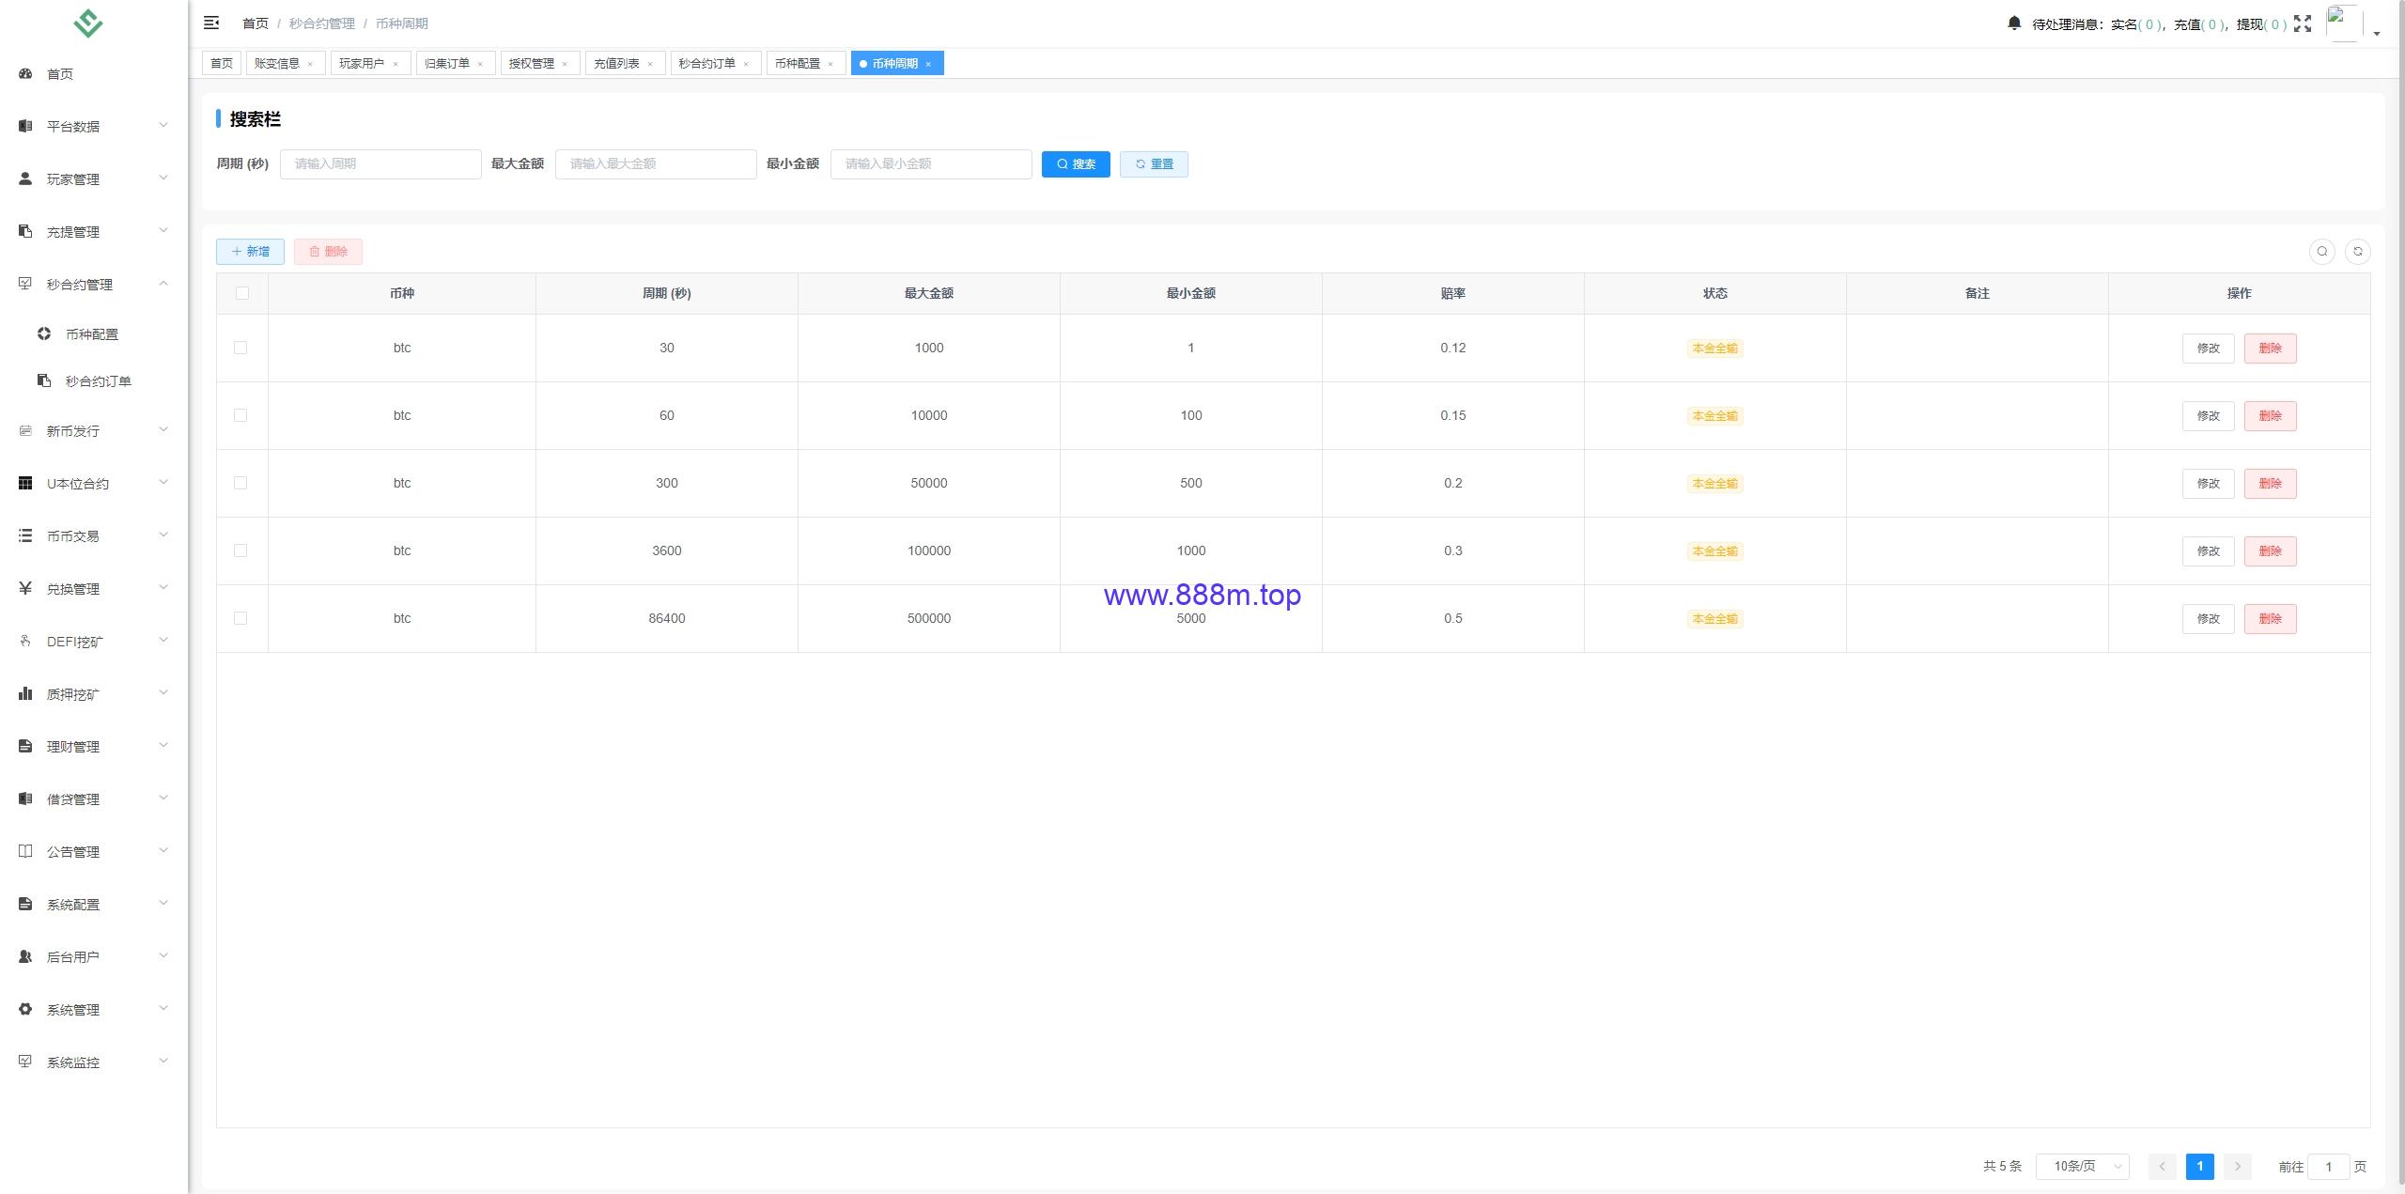Expand 新币发行 menu chevron
Image resolution: width=2405 pixels, height=1194 pixels.
(x=163, y=429)
